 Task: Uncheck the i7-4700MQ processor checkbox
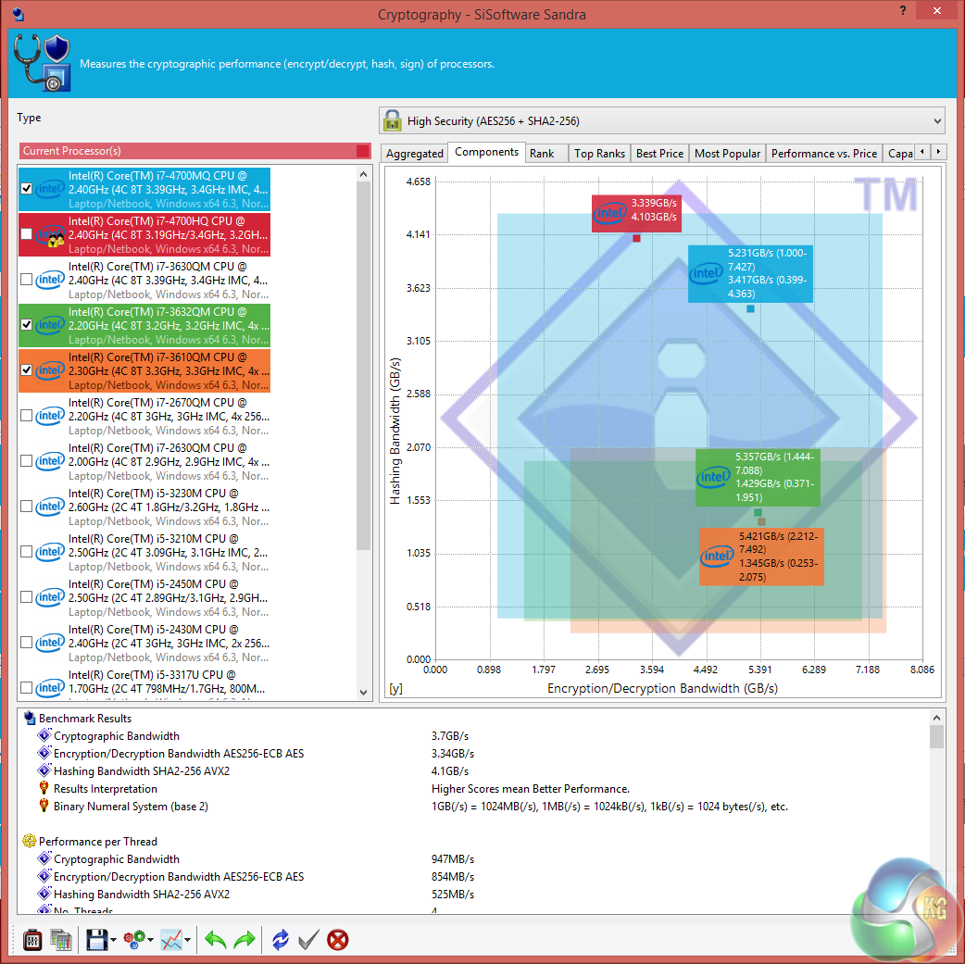27,188
